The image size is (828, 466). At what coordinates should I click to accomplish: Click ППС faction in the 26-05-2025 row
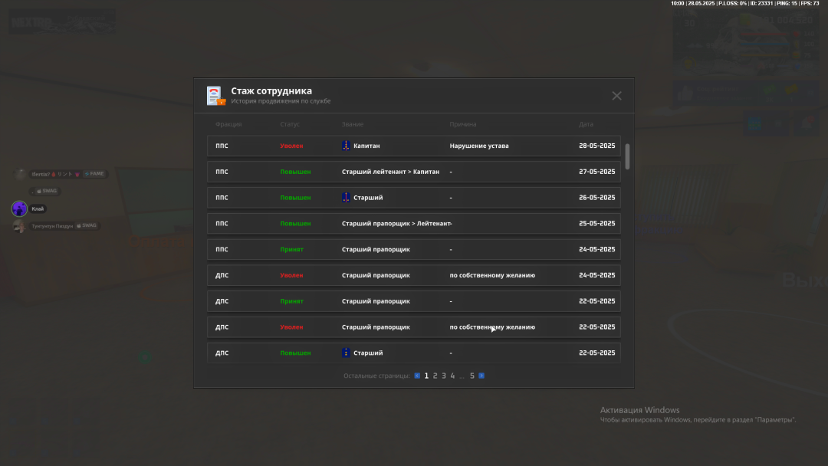click(222, 198)
